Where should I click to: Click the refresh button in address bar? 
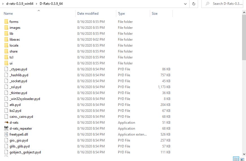tap(194, 4)
